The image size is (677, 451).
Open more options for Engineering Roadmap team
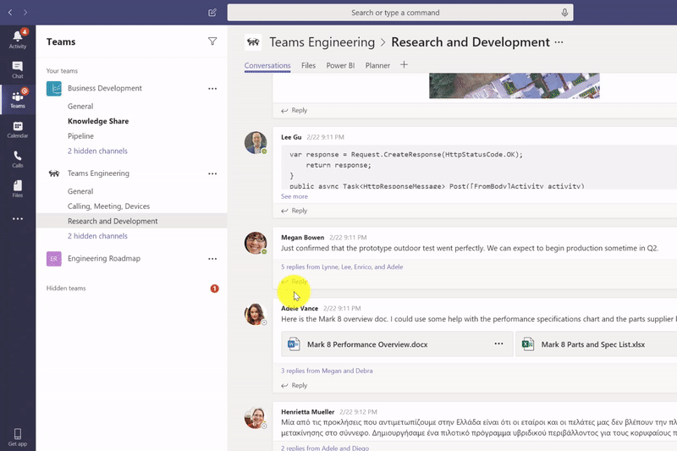[x=212, y=259]
